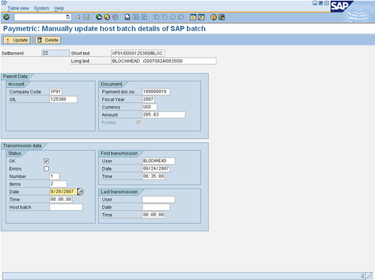Toggle the OK status checkbox
This screenshot has width=375, height=280.
(x=46, y=161)
